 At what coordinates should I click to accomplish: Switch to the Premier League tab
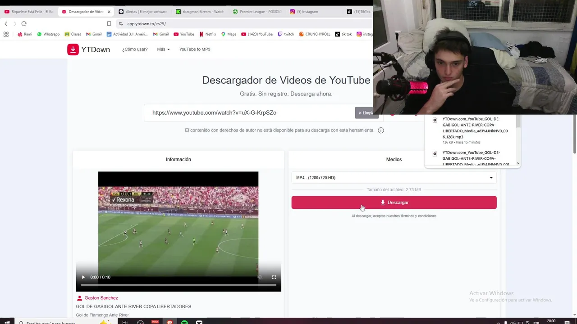pyautogui.click(x=257, y=12)
